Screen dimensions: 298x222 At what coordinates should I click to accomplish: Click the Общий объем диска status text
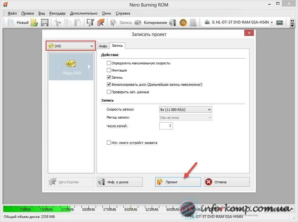pyautogui.click(x=29, y=217)
